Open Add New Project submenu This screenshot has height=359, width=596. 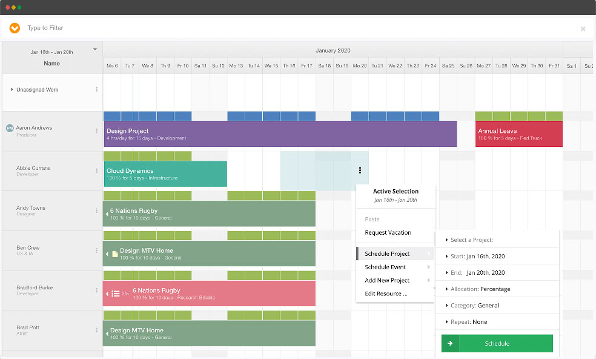click(x=395, y=280)
